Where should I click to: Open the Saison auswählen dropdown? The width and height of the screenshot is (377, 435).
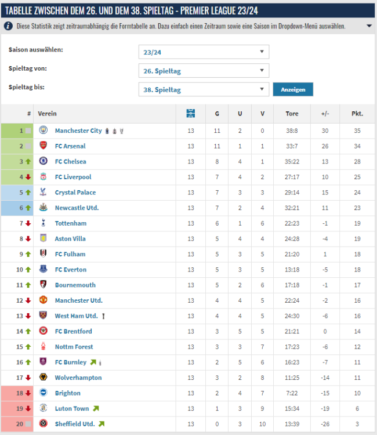pyautogui.click(x=204, y=52)
